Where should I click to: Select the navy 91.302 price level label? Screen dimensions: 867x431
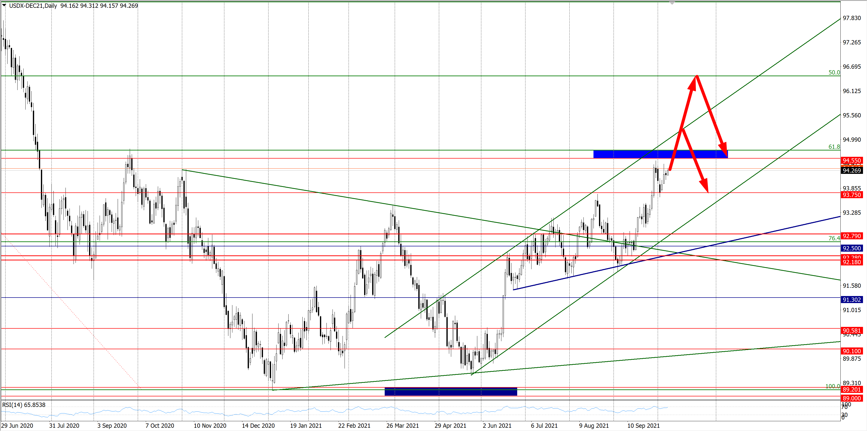(x=851, y=300)
